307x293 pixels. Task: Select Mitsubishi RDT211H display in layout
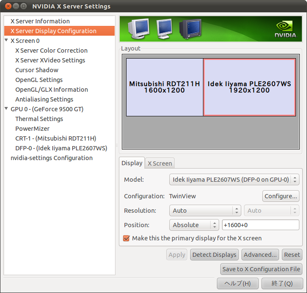pyautogui.click(x=164, y=87)
